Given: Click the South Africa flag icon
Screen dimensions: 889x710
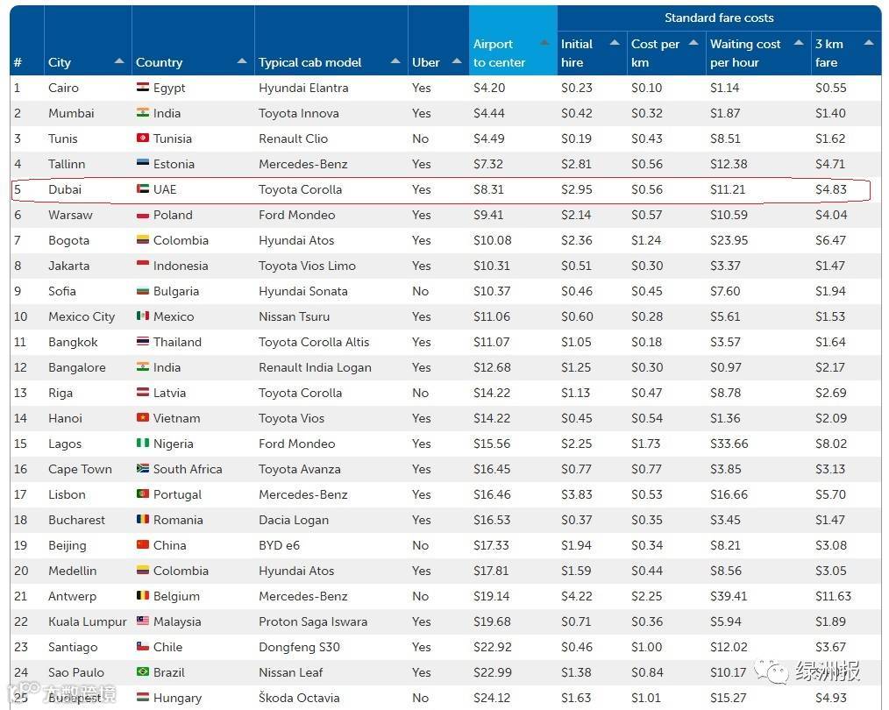Looking at the screenshot, I should [143, 469].
